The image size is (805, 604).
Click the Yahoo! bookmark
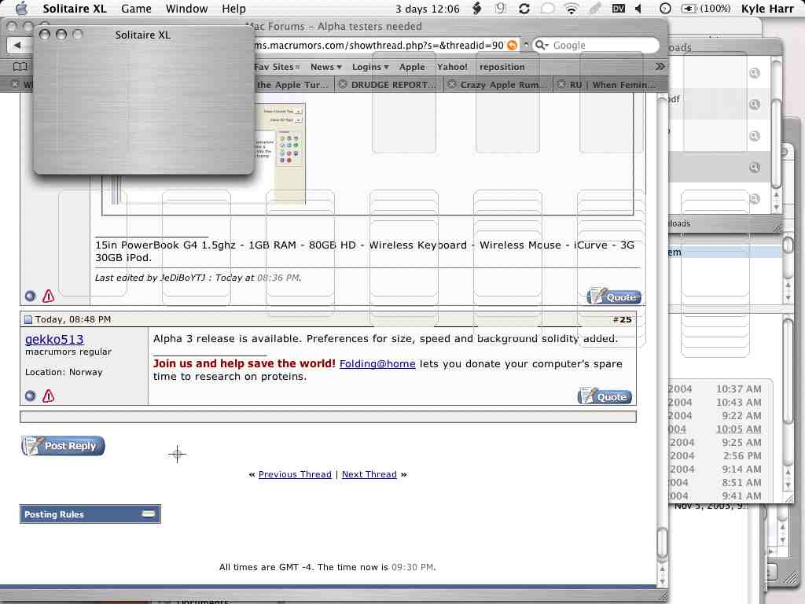click(x=452, y=67)
